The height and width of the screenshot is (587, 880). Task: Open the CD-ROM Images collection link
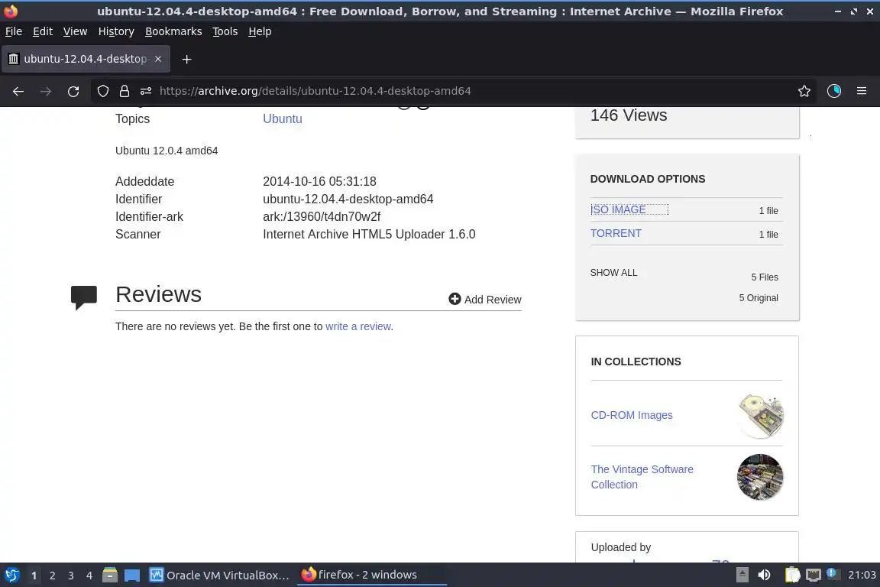pyautogui.click(x=632, y=415)
